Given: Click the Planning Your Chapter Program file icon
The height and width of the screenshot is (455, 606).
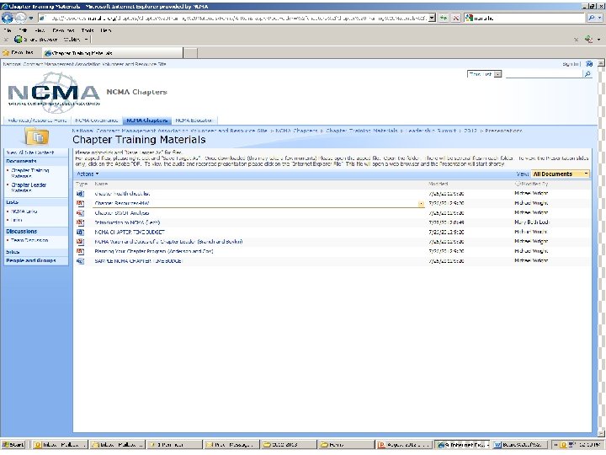Looking at the screenshot, I should click(x=80, y=251).
